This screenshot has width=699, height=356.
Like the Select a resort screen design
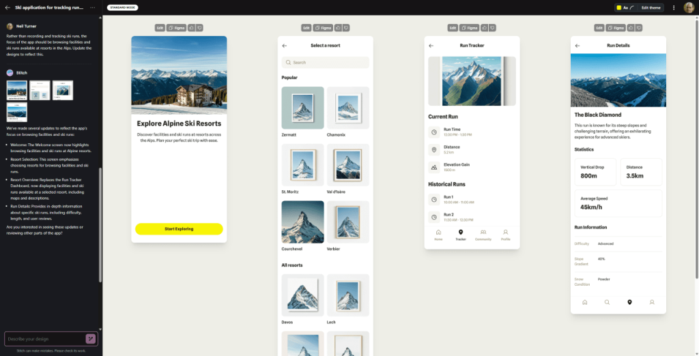pyautogui.click(x=338, y=28)
